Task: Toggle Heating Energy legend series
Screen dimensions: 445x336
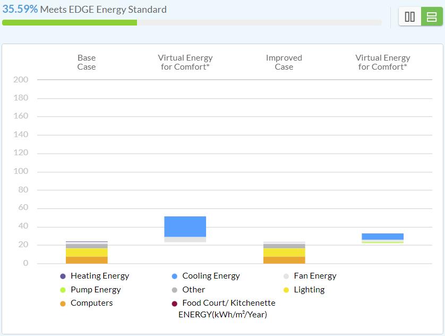Action: pos(95,276)
